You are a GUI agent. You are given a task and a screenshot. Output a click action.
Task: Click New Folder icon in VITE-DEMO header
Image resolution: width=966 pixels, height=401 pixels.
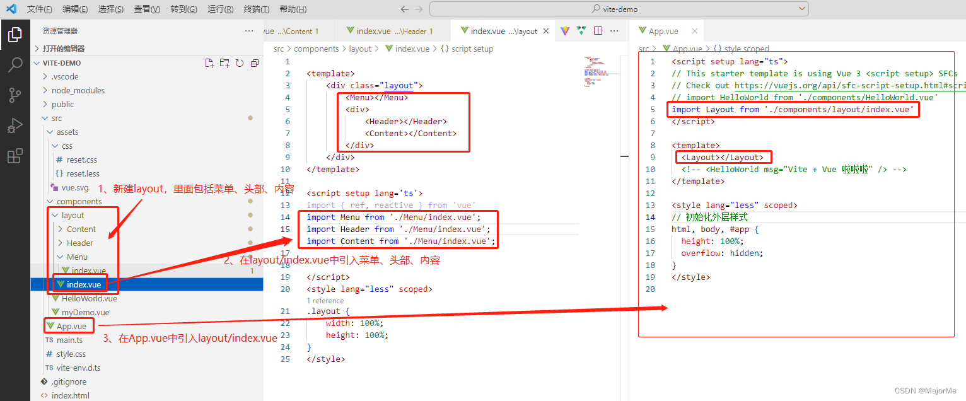pyautogui.click(x=224, y=63)
